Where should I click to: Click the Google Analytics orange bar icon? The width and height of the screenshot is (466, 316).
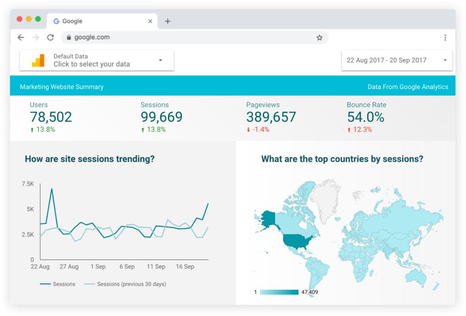pyautogui.click(x=38, y=61)
